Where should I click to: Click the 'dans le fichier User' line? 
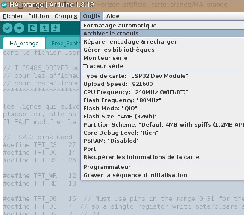tap(41, 53)
